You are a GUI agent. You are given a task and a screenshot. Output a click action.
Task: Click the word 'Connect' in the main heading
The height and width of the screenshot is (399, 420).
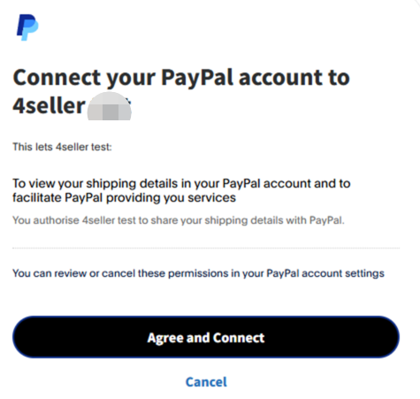[x=57, y=77]
